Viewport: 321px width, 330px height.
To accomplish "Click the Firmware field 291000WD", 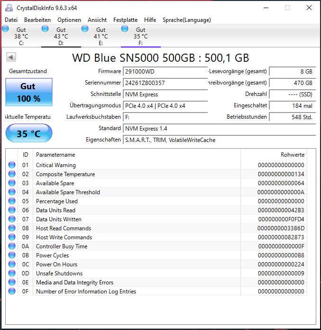I will (x=165, y=72).
